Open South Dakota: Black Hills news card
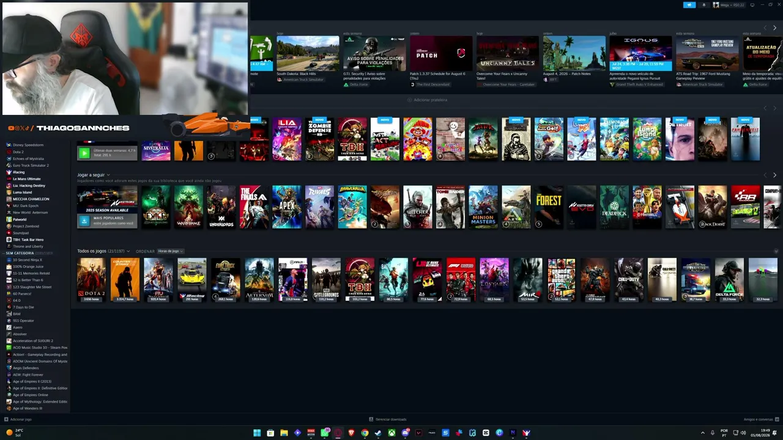The width and height of the screenshot is (783, 440). coord(308,53)
